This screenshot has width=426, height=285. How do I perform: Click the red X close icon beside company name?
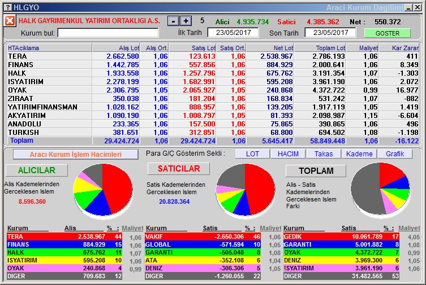coord(10,21)
